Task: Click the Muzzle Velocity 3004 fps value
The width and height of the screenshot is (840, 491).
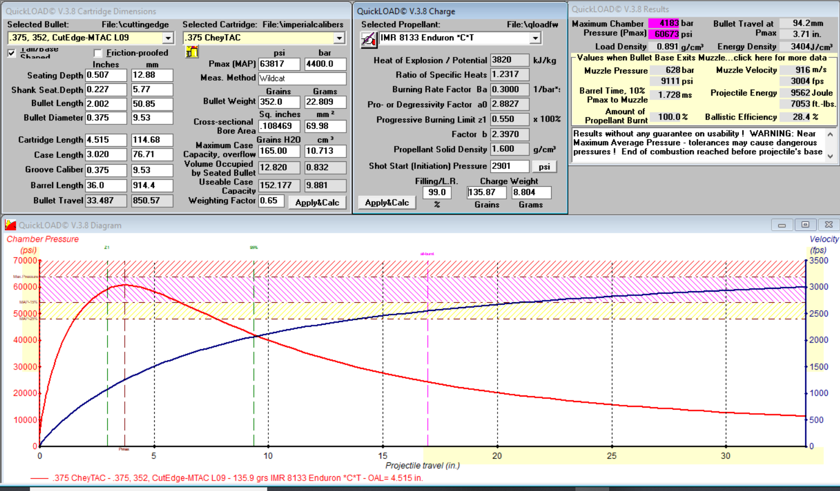Action: click(x=795, y=81)
